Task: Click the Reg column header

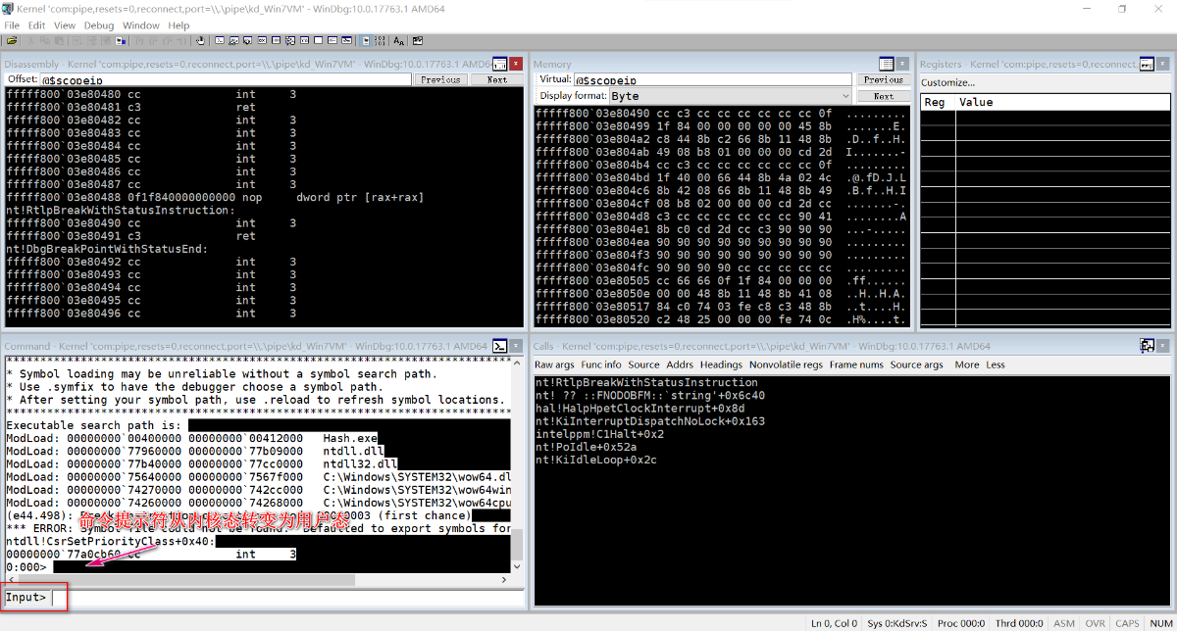Action: tap(938, 102)
